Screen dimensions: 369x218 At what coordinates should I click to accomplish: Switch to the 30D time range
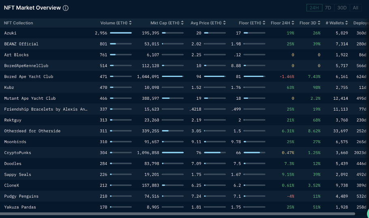342,8
